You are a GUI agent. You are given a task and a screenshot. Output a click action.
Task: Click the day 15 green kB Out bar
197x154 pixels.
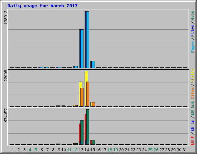pos(93,142)
